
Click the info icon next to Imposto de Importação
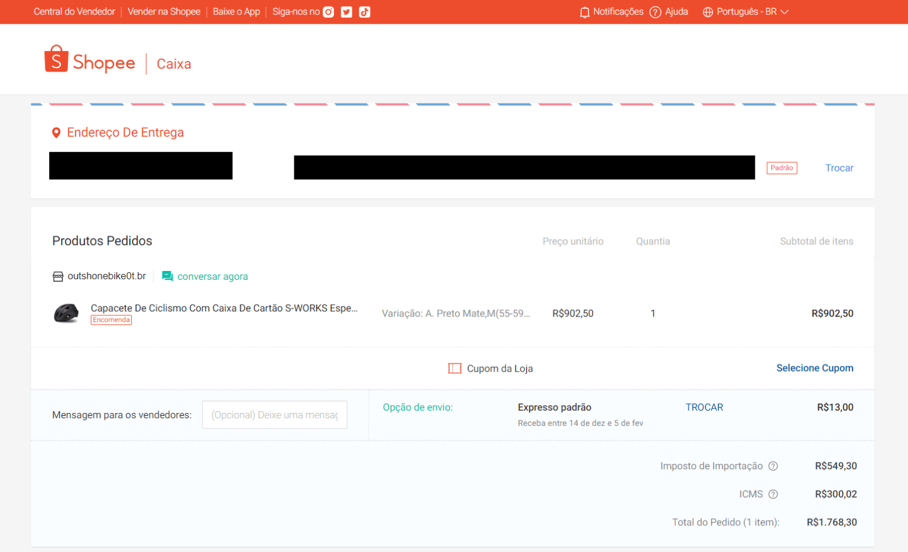click(x=773, y=466)
